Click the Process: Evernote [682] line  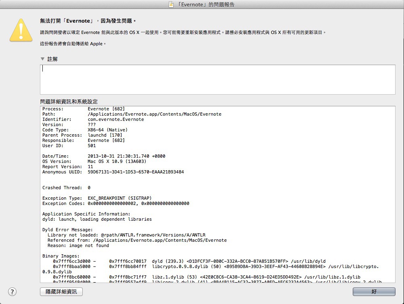pyautogui.click(x=84, y=109)
